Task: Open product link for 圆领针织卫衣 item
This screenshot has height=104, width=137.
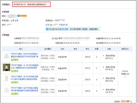Action: pos(25,67)
